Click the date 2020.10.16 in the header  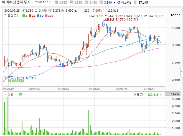43,2
